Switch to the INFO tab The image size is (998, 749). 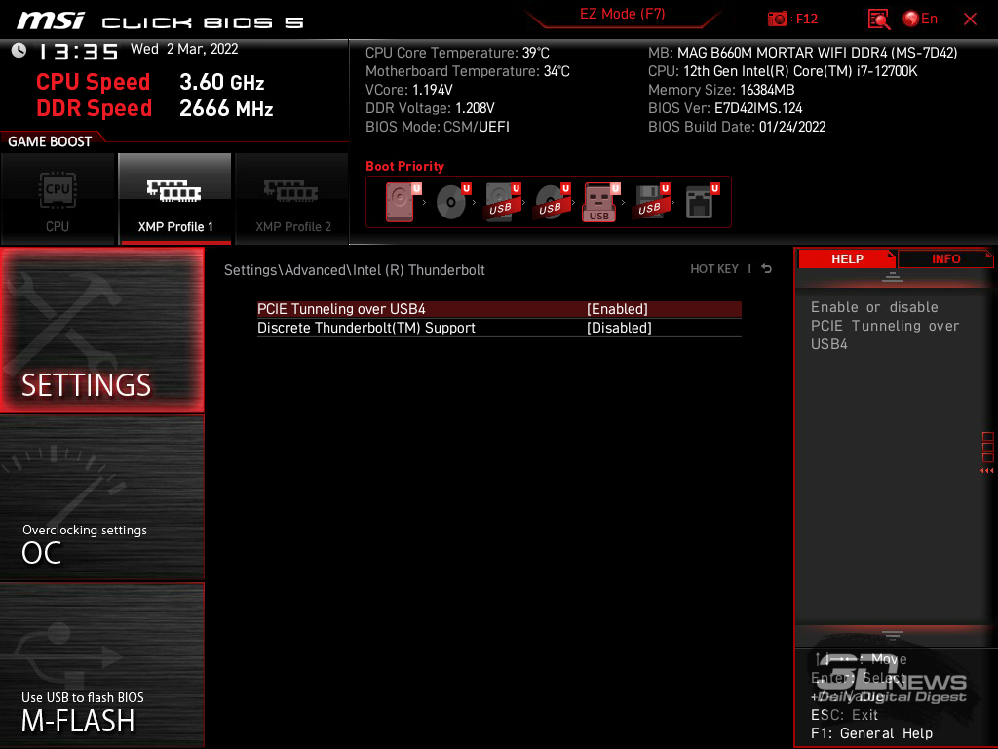click(x=945, y=258)
